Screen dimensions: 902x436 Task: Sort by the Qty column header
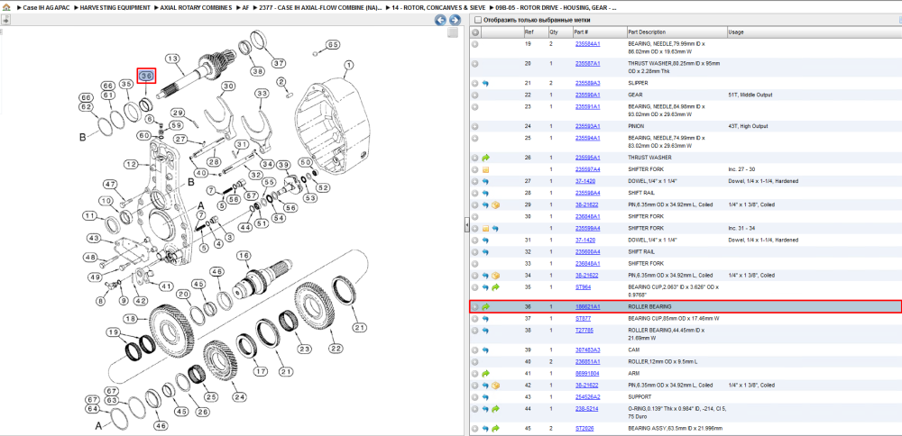(x=559, y=32)
